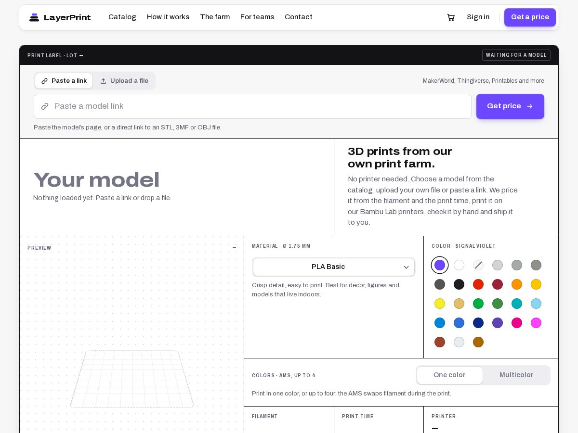Pick the tan beige color swatch

click(459, 304)
